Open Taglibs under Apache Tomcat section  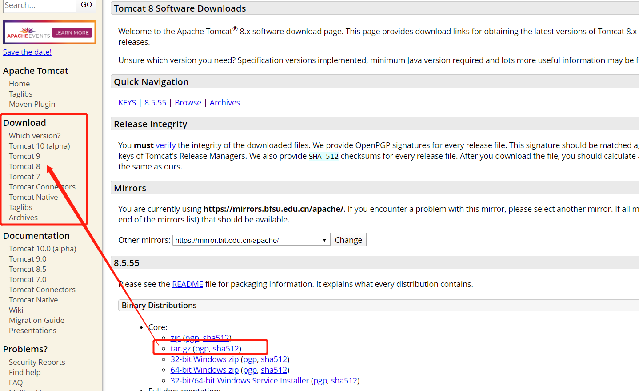[20, 94]
